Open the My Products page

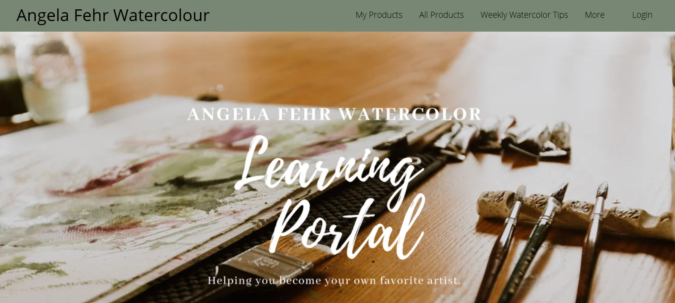pyautogui.click(x=379, y=15)
